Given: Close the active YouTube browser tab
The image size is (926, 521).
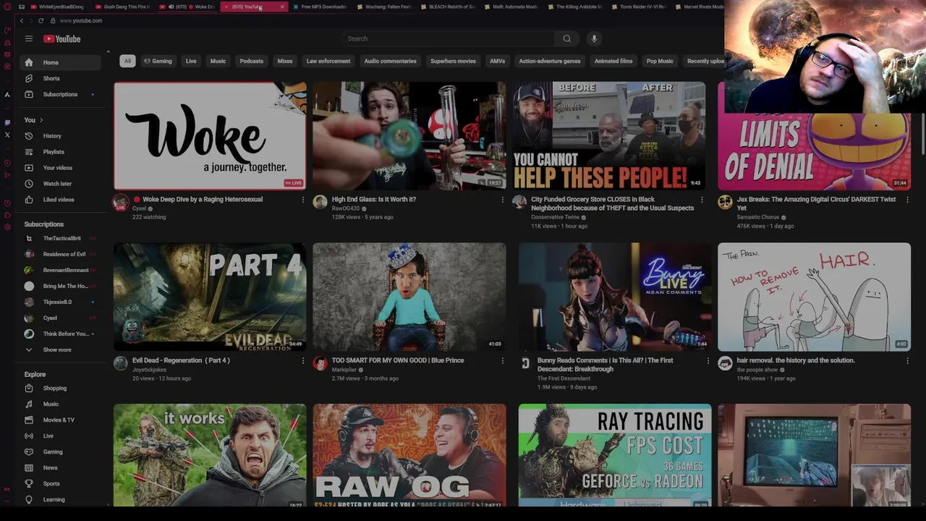Looking at the screenshot, I should point(282,7).
